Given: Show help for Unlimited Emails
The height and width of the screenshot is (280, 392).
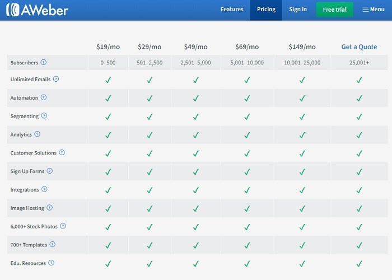Looking at the screenshot, I should (56, 79).
